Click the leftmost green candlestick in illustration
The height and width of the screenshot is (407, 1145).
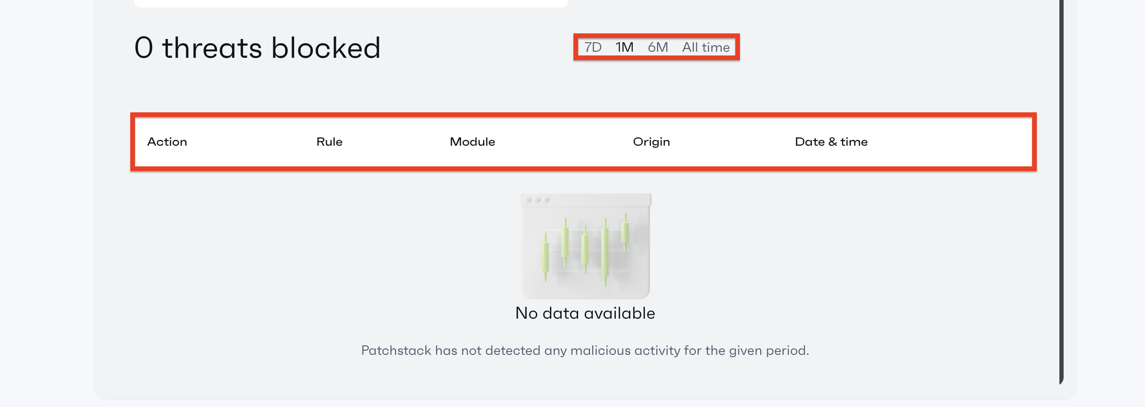545,257
